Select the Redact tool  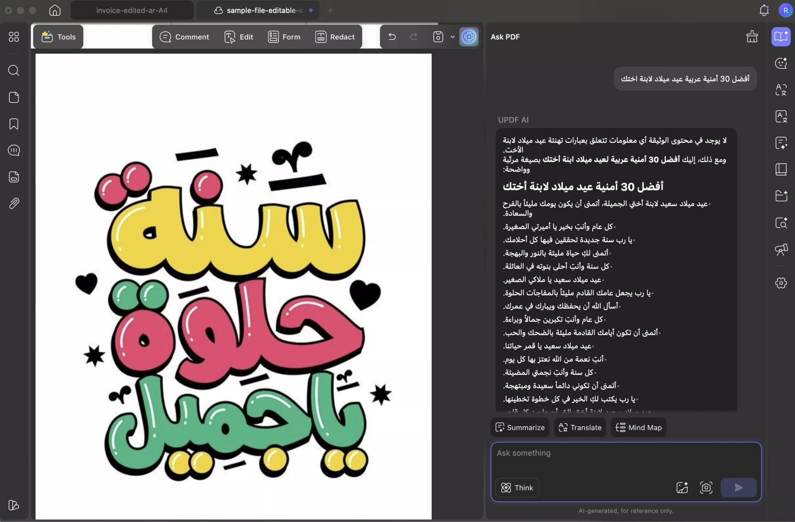[x=335, y=37]
